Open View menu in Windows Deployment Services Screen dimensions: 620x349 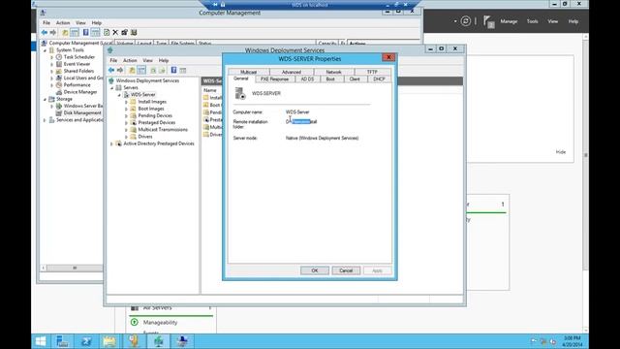point(147,60)
